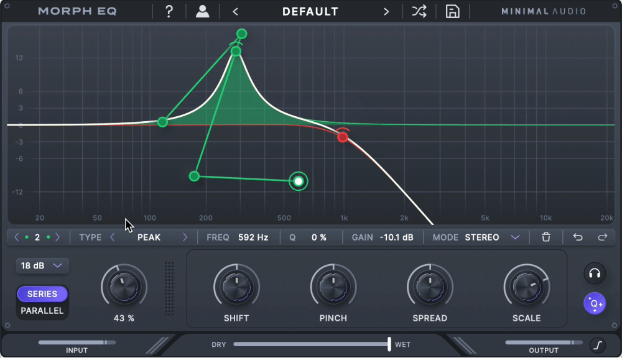Select the green node at peak crest

tap(236, 51)
